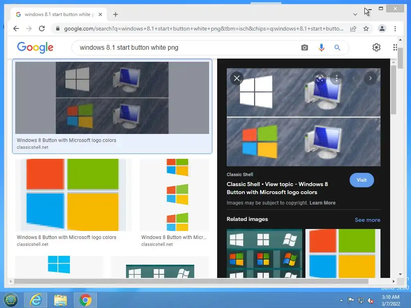
Task: Open related four-color Windows logo image
Action: [343, 253]
